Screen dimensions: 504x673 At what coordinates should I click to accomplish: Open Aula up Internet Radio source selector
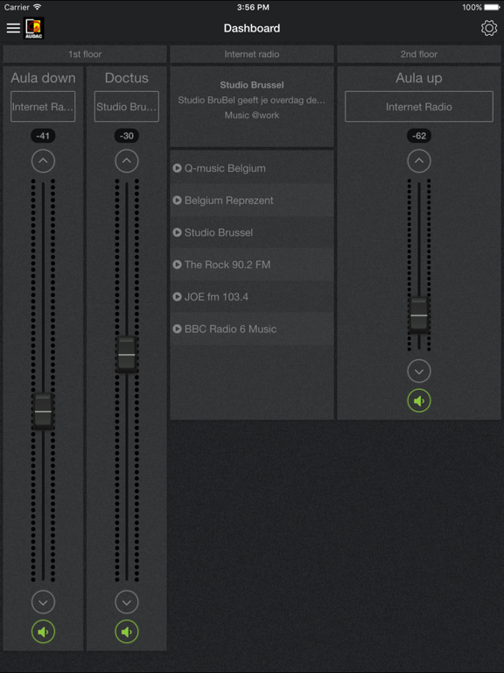pos(419,106)
